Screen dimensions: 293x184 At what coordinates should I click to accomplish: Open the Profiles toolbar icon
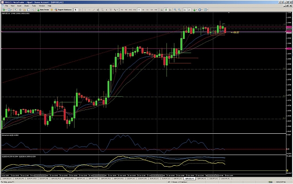9,10
